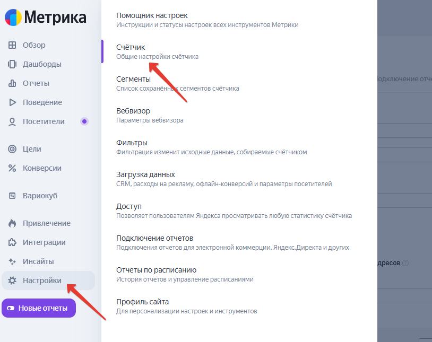432x342 pixels.
Task: Open Вебвизор parameters
Action: click(x=133, y=111)
